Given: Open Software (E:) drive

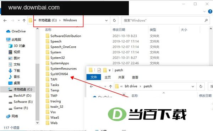Looking at the screenshot, I should pyautogui.click(x=21, y=102).
